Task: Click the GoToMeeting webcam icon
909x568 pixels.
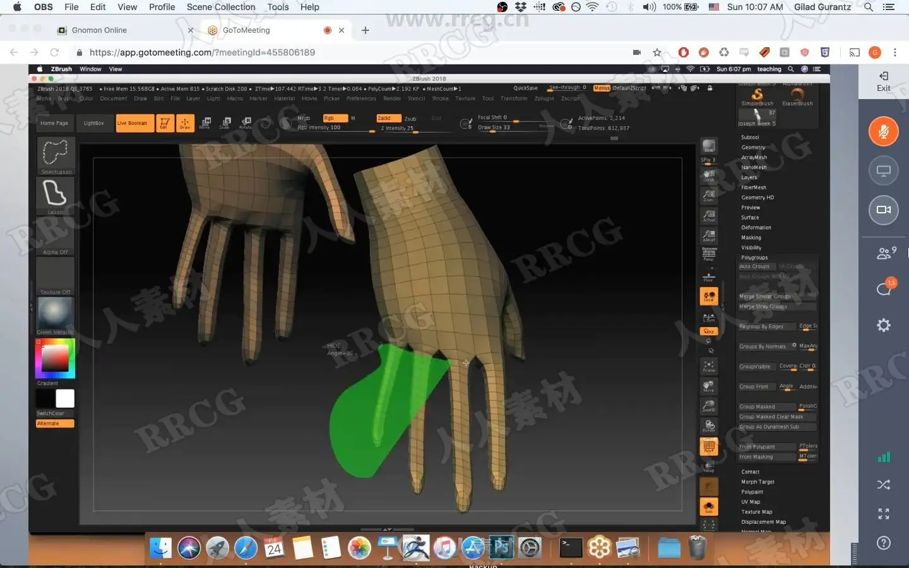Action: pos(884,210)
